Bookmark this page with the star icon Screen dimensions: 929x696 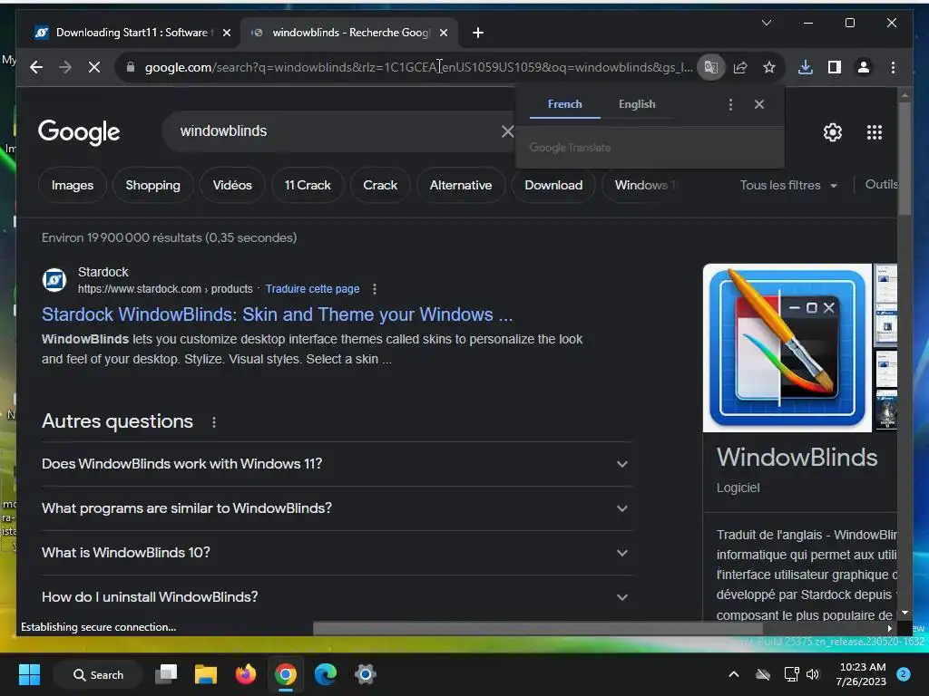click(769, 67)
